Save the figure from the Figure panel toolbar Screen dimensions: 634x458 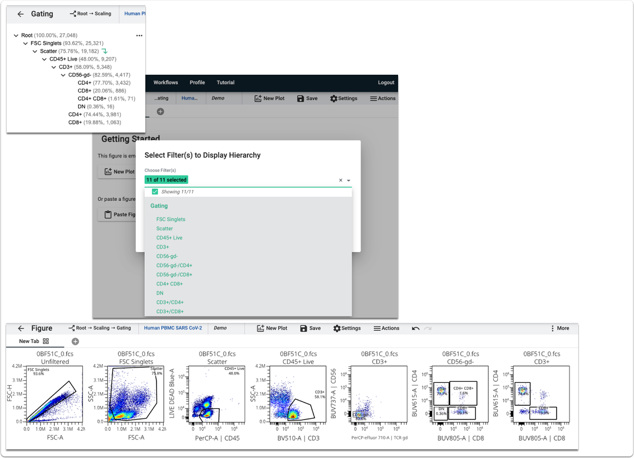click(311, 328)
